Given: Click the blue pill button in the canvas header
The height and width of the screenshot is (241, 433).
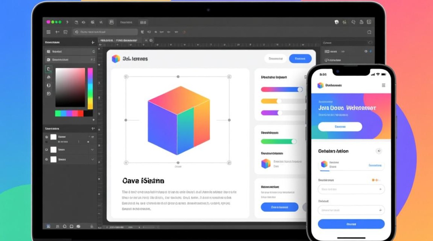Looking at the screenshot, I should pyautogui.click(x=300, y=58).
